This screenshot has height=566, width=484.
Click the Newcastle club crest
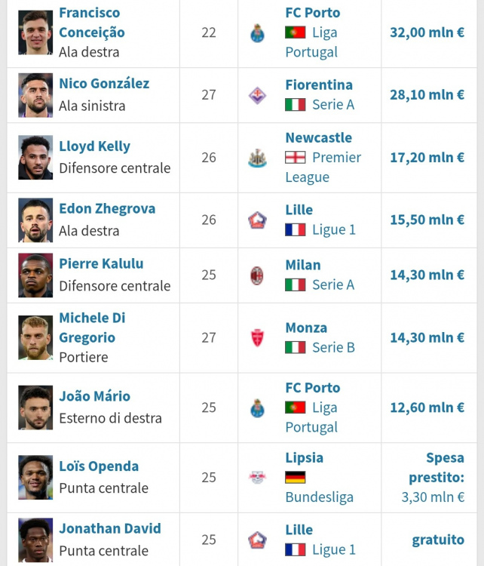point(257,158)
